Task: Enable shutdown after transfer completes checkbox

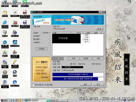Action: (33, 85)
